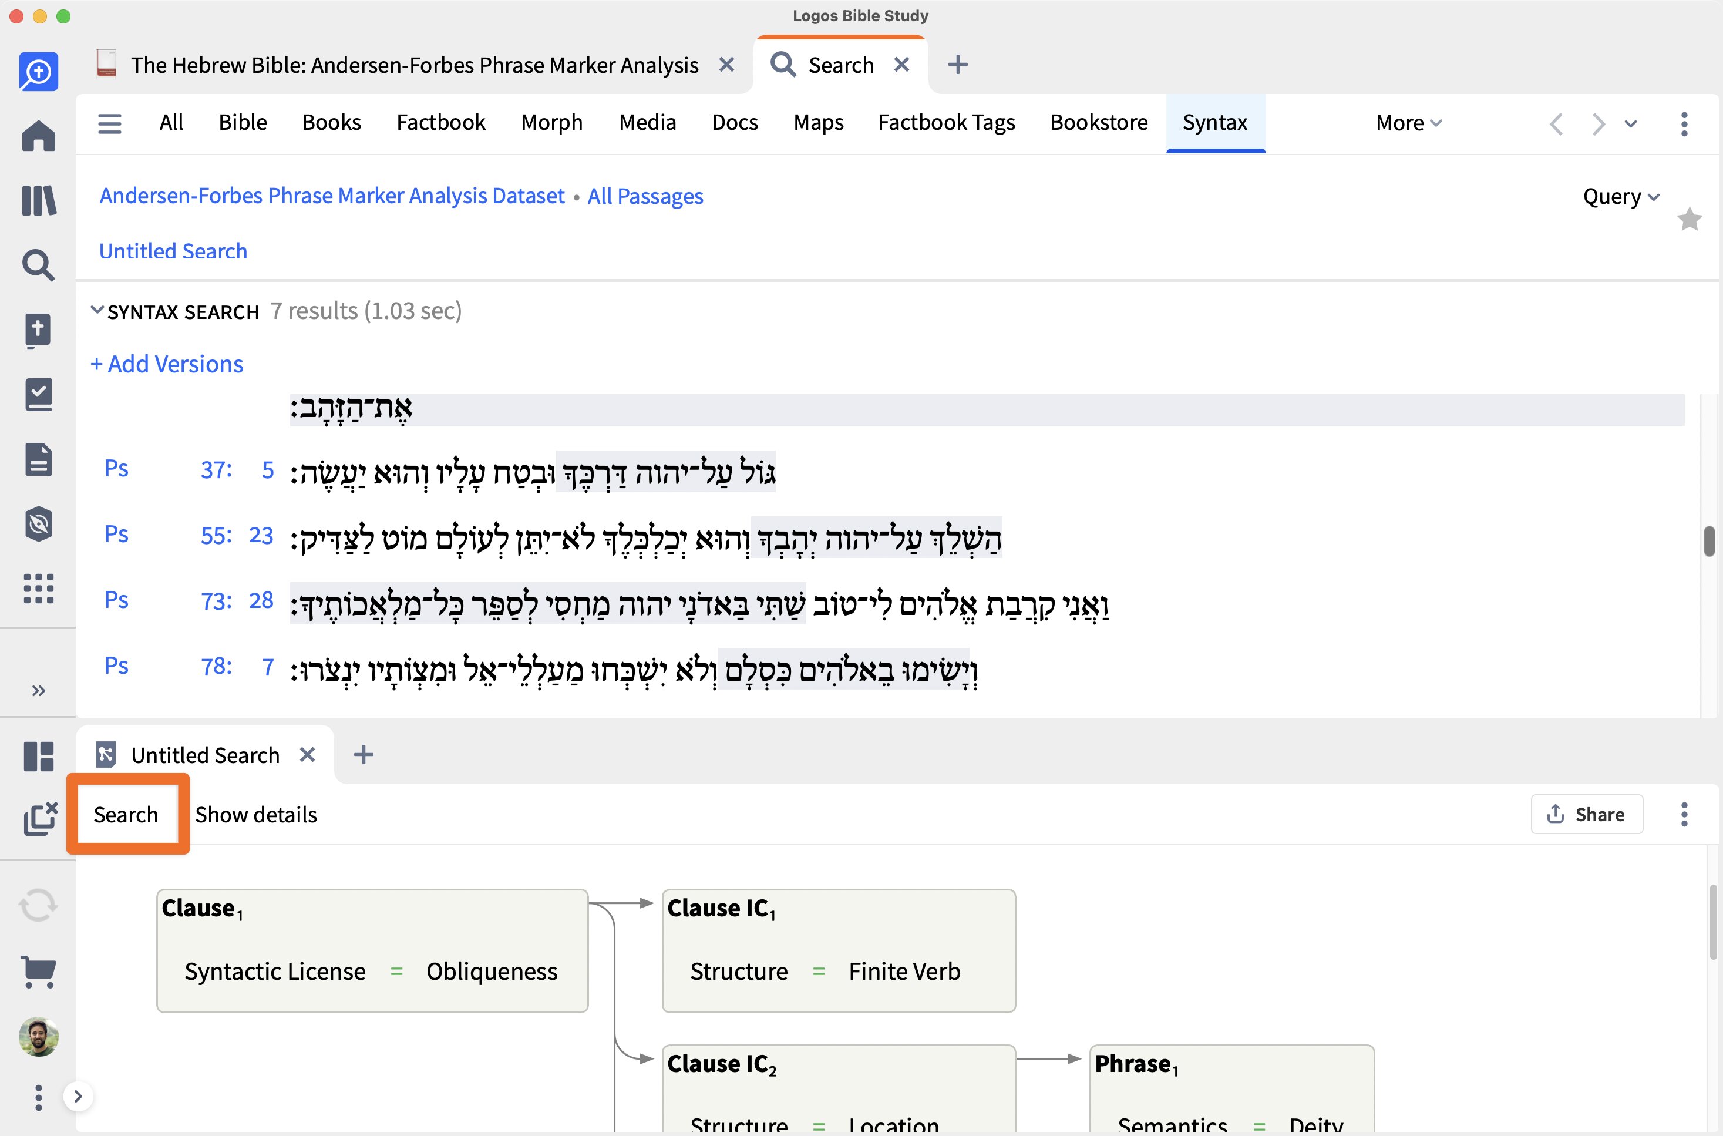Open the Ps 73:28 result
The width and height of the screenshot is (1723, 1136).
point(189,601)
